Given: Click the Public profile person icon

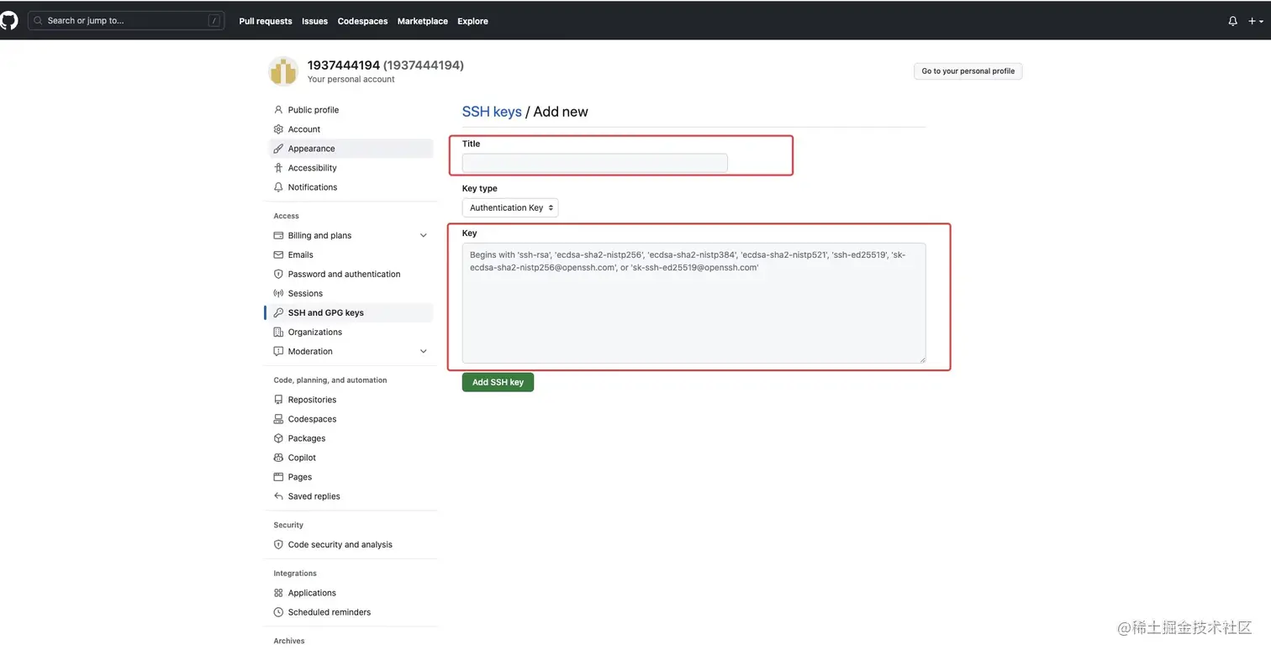Looking at the screenshot, I should [x=278, y=110].
